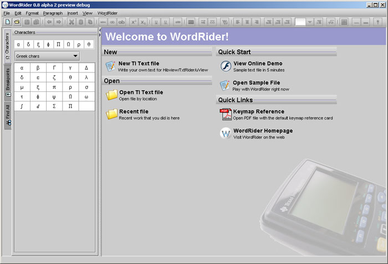Expand the Greek chars dropdown

[x=47, y=56]
